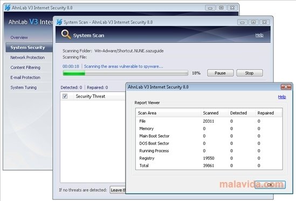Click the registry scanned count 19550
Viewport: 296px width, 201px height.
tap(209, 158)
